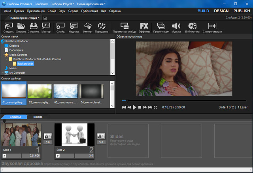This screenshot has height=173, width=253.
Task: Toggle fullscreen preview mode
Action: pos(155,107)
